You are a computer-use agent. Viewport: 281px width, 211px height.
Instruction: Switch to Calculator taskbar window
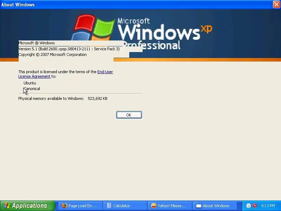(125, 206)
